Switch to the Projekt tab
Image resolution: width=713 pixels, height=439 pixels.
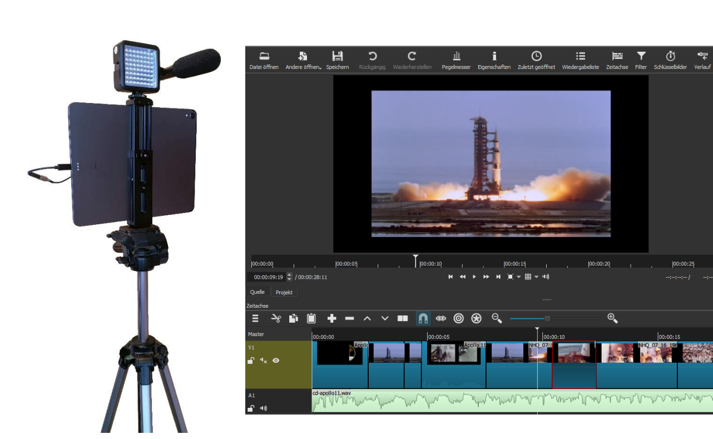click(x=284, y=292)
